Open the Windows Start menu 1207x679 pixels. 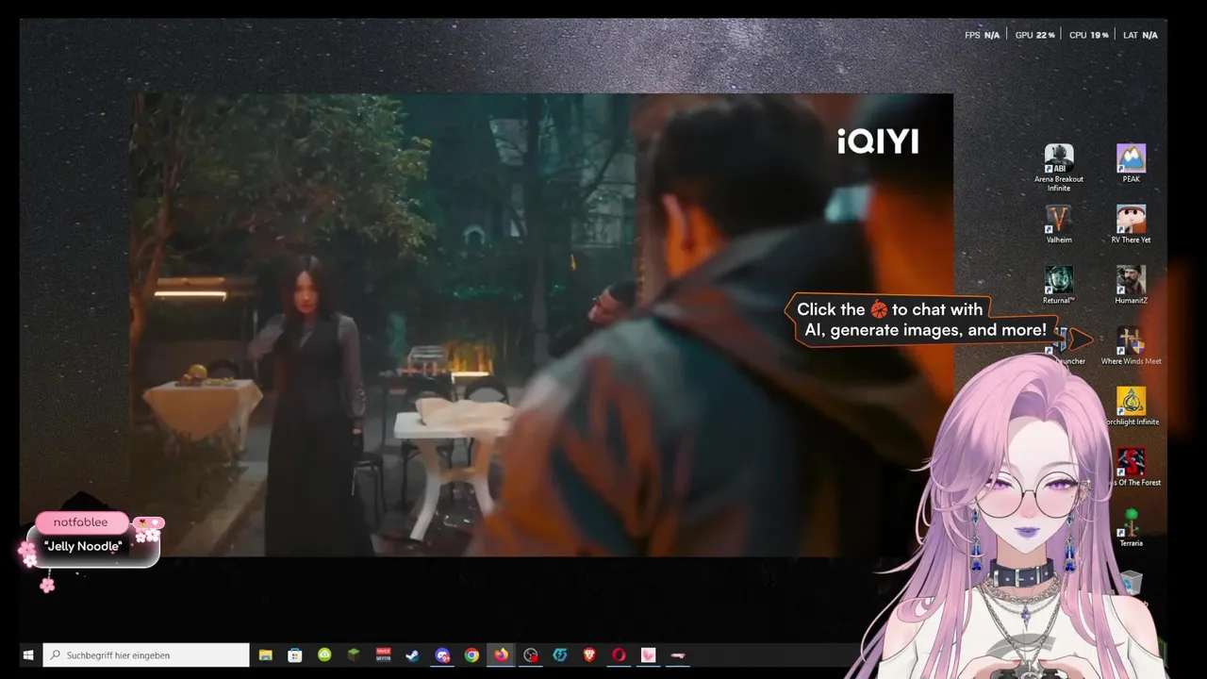click(x=28, y=654)
